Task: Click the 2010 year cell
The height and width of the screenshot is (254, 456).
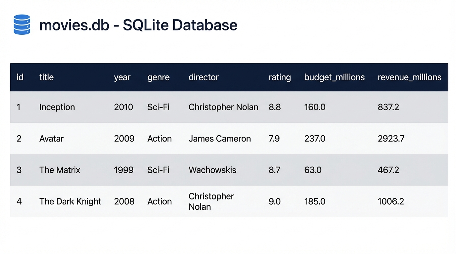Action: 124,107
